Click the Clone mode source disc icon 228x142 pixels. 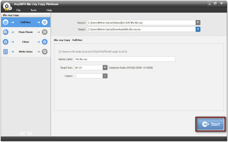[5, 42]
